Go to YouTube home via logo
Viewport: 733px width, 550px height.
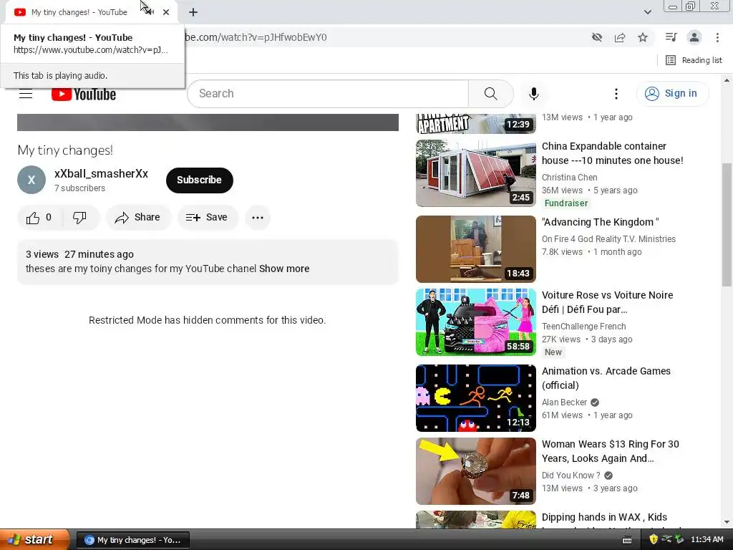(84, 94)
